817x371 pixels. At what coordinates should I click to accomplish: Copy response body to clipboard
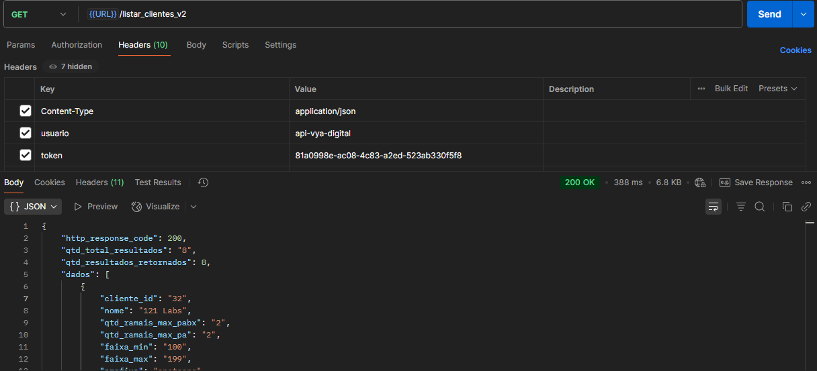coord(787,207)
